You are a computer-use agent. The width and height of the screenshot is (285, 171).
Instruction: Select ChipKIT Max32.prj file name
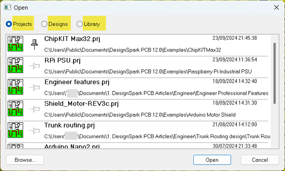click(72, 39)
